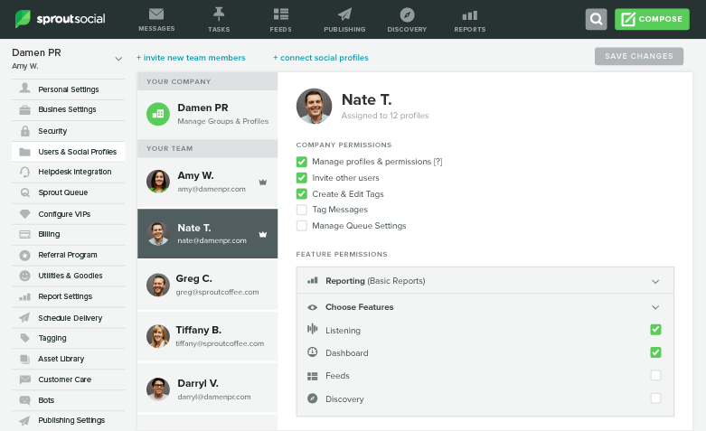Click the Asset Library icon

pos(24,359)
